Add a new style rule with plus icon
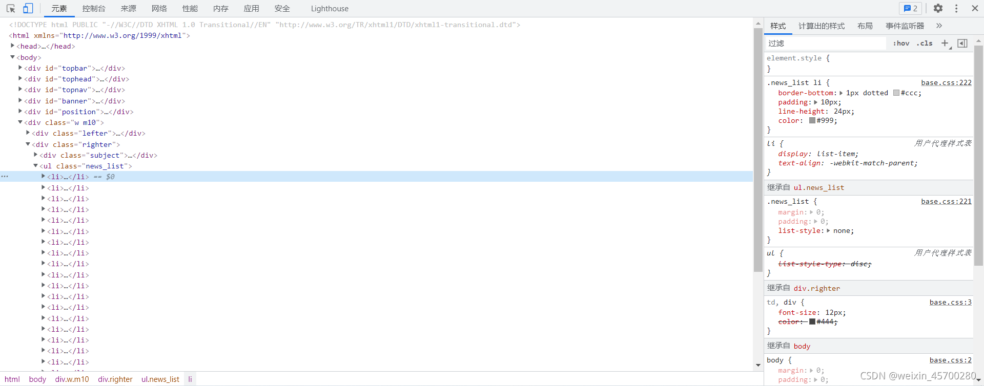This screenshot has height=386, width=984. tap(945, 44)
